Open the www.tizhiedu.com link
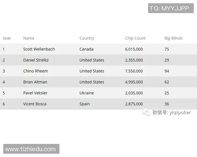Viewport: 197px width, 157px height. [x=31, y=149]
